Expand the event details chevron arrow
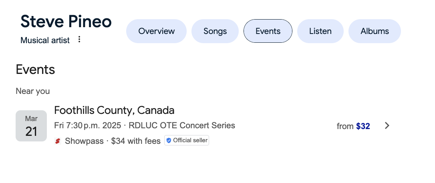Image resolution: width=435 pixels, height=183 pixels. [387, 126]
